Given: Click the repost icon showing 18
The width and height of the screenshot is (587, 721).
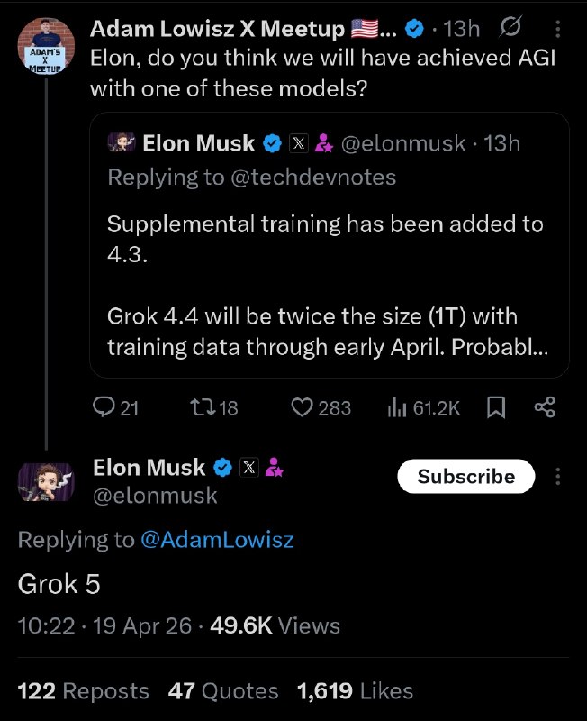Looking at the screenshot, I should pos(202,407).
